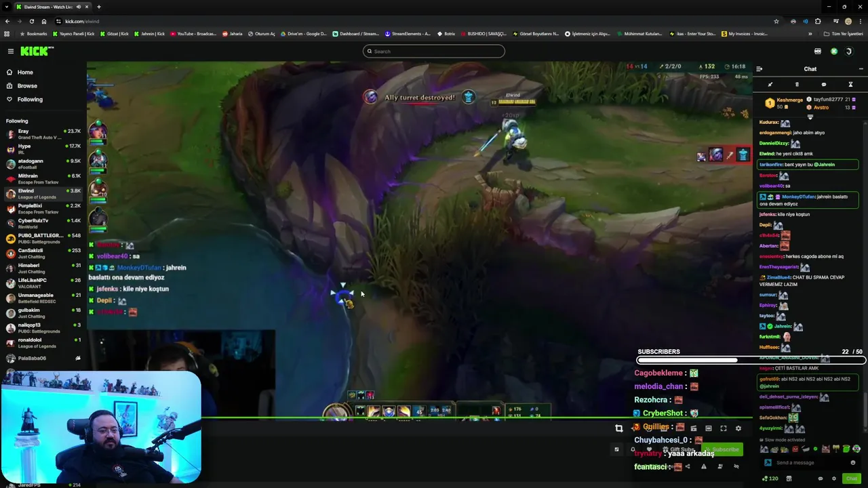Select gulbakim channel in sidebar

[43, 313]
